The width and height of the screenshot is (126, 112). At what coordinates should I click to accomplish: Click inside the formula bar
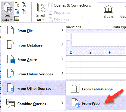tap(99, 40)
